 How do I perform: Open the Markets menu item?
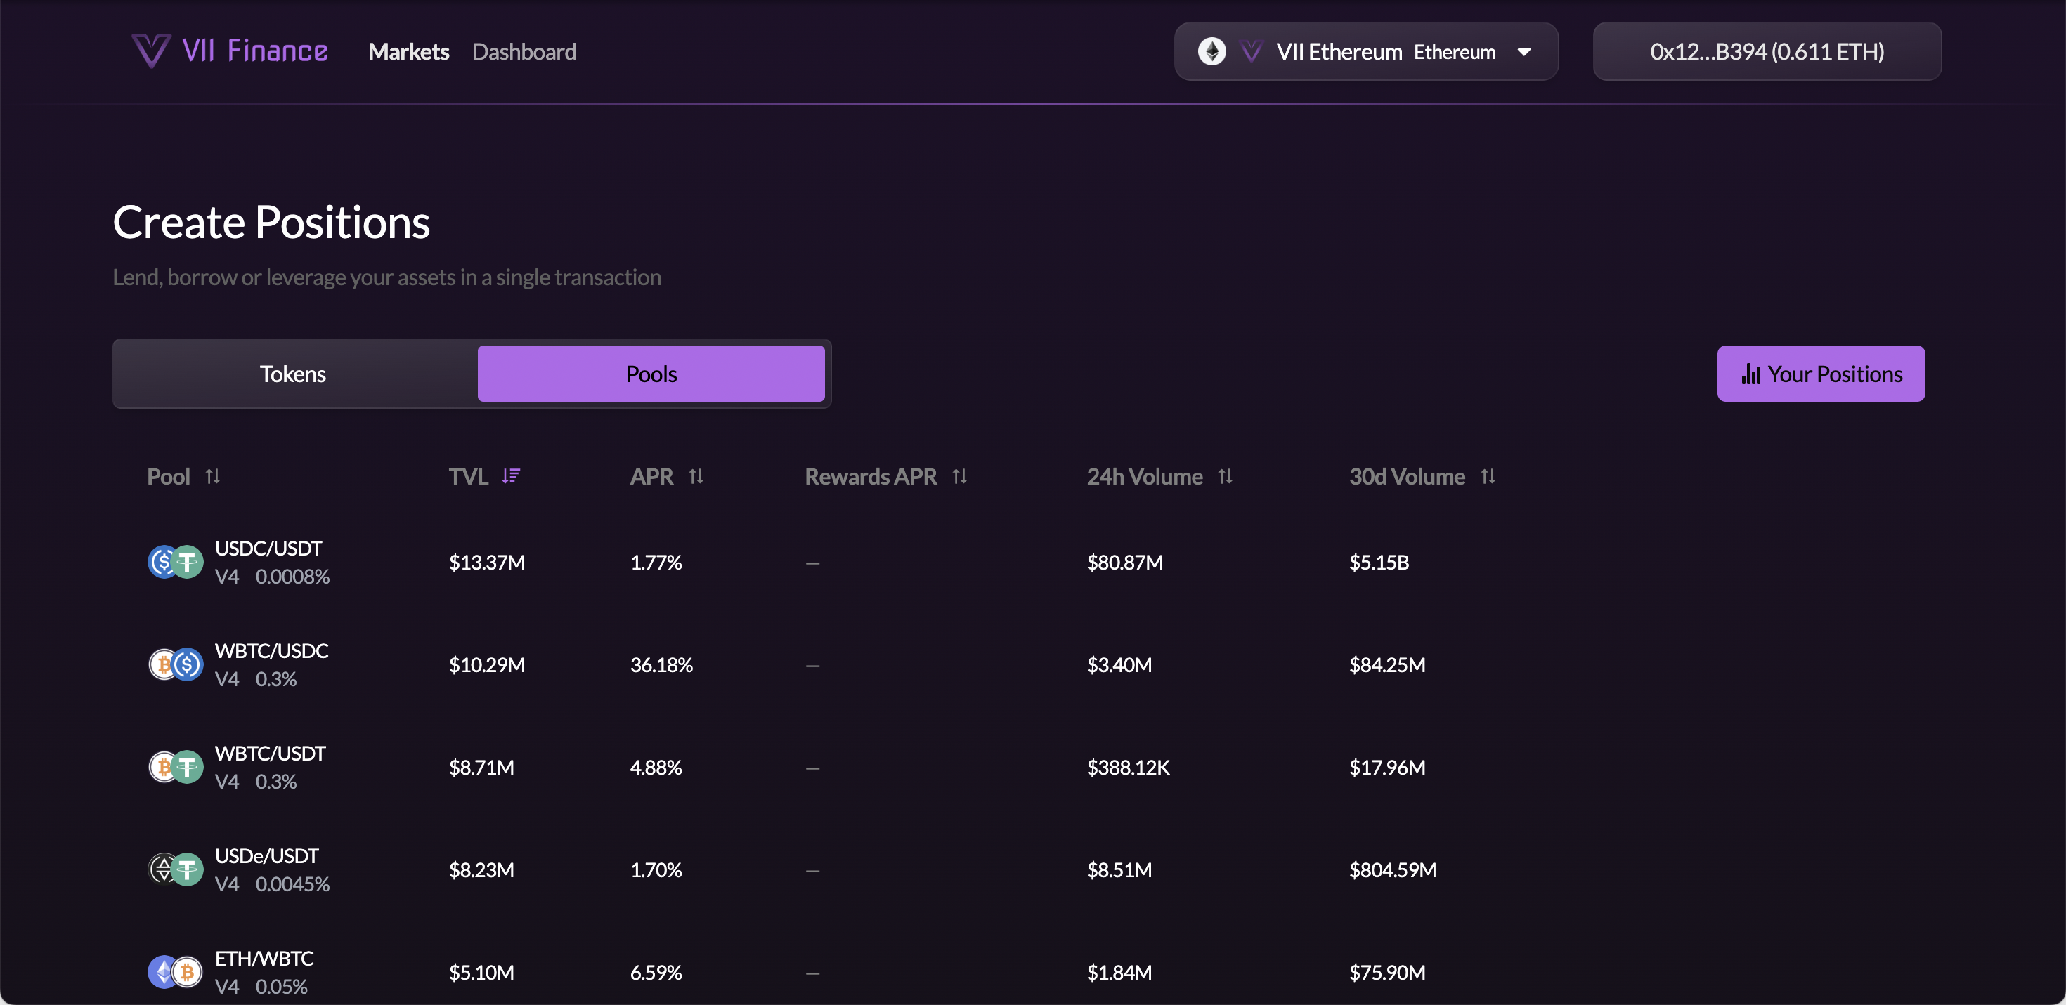tap(408, 51)
